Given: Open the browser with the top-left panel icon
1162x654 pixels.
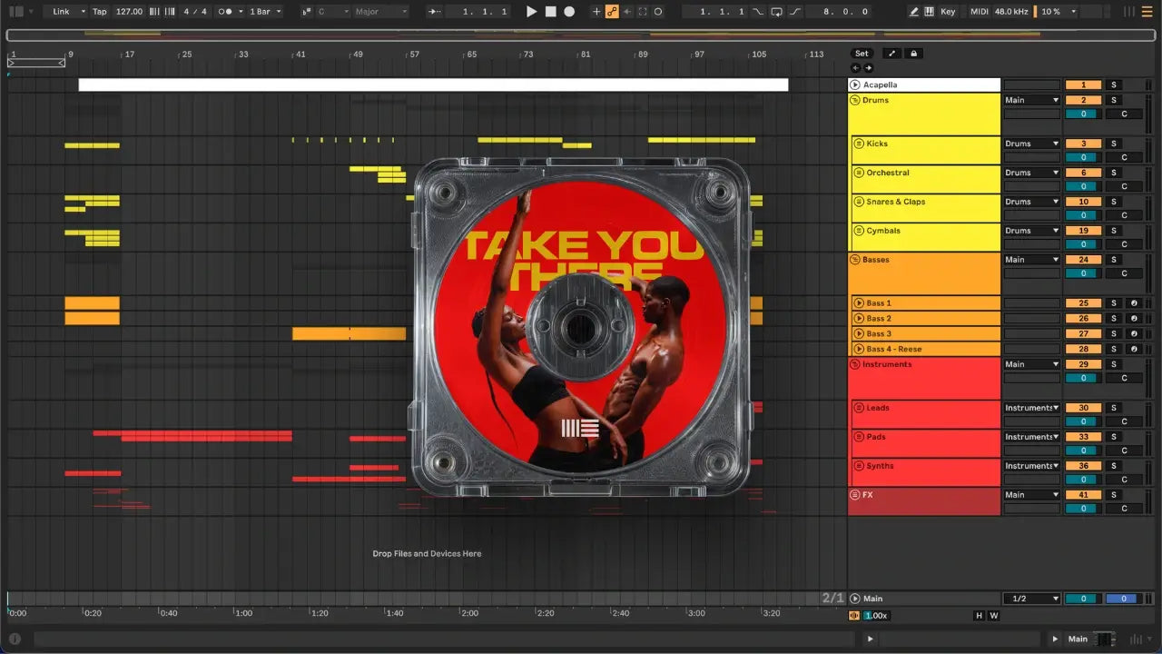Looking at the screenshot, I should 16,12.
